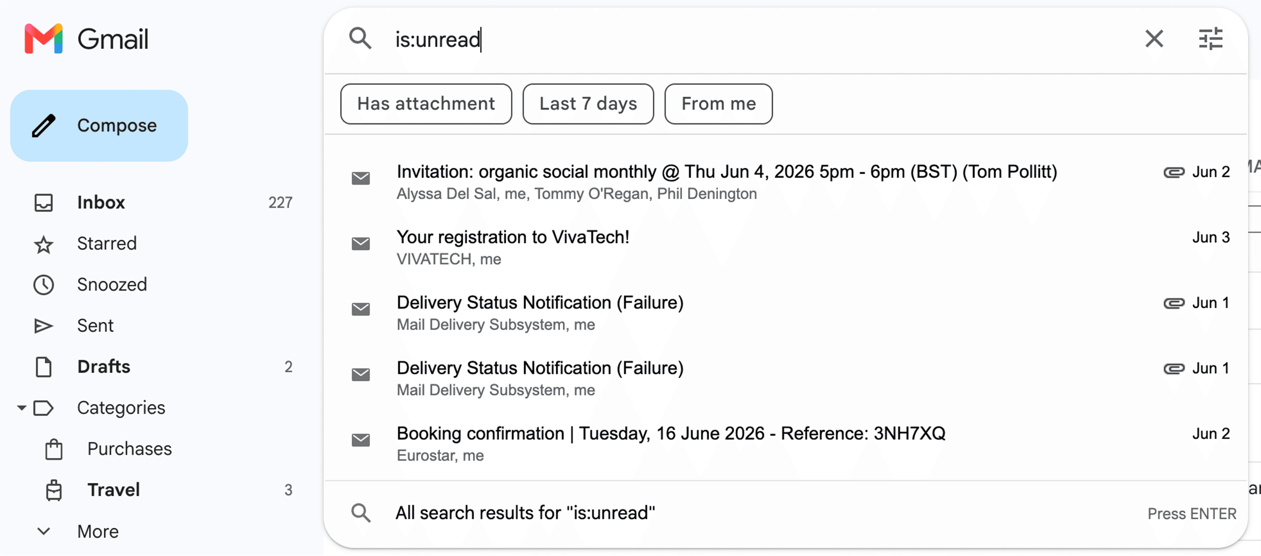1261x556 pixels.
Task: Click sender line Eurostar, me
Action: click(x=440, y=456)
